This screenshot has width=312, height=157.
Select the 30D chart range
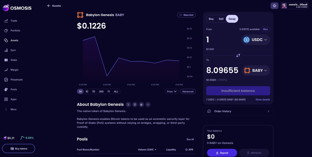pos(101,91)
